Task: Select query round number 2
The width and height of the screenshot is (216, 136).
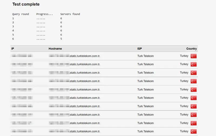Action: pos(13,22)
